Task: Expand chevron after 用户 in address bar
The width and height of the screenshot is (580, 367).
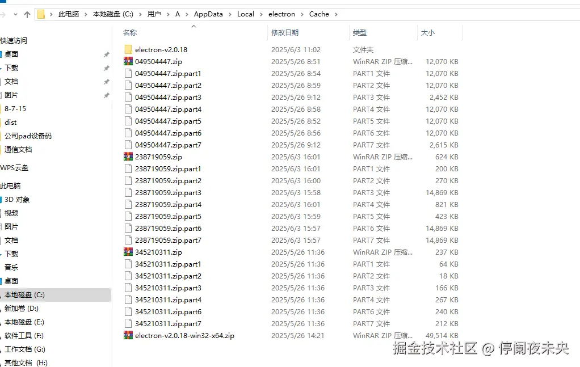Action: point(168,14)
